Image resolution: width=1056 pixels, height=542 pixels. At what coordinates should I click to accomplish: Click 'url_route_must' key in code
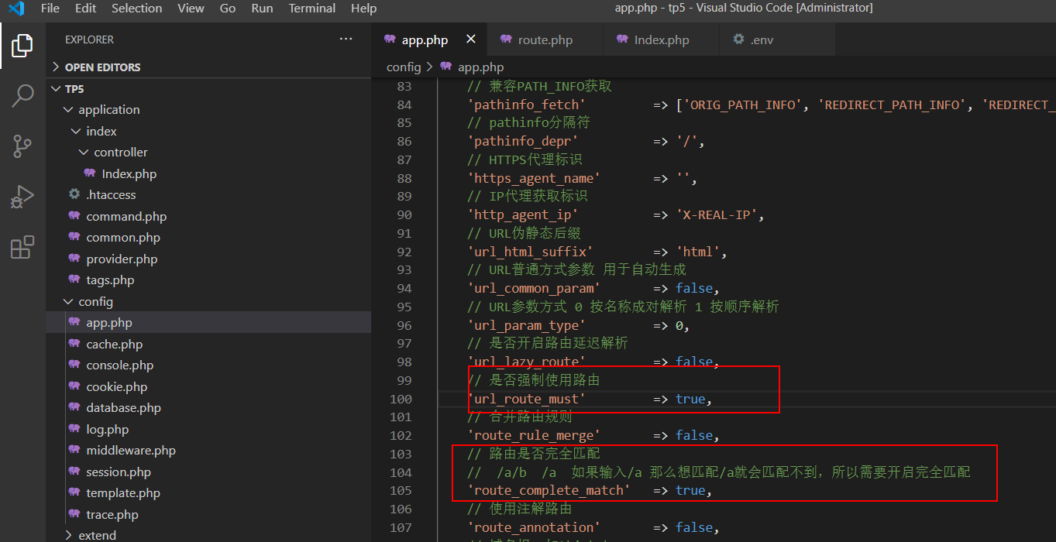[526, 400]
